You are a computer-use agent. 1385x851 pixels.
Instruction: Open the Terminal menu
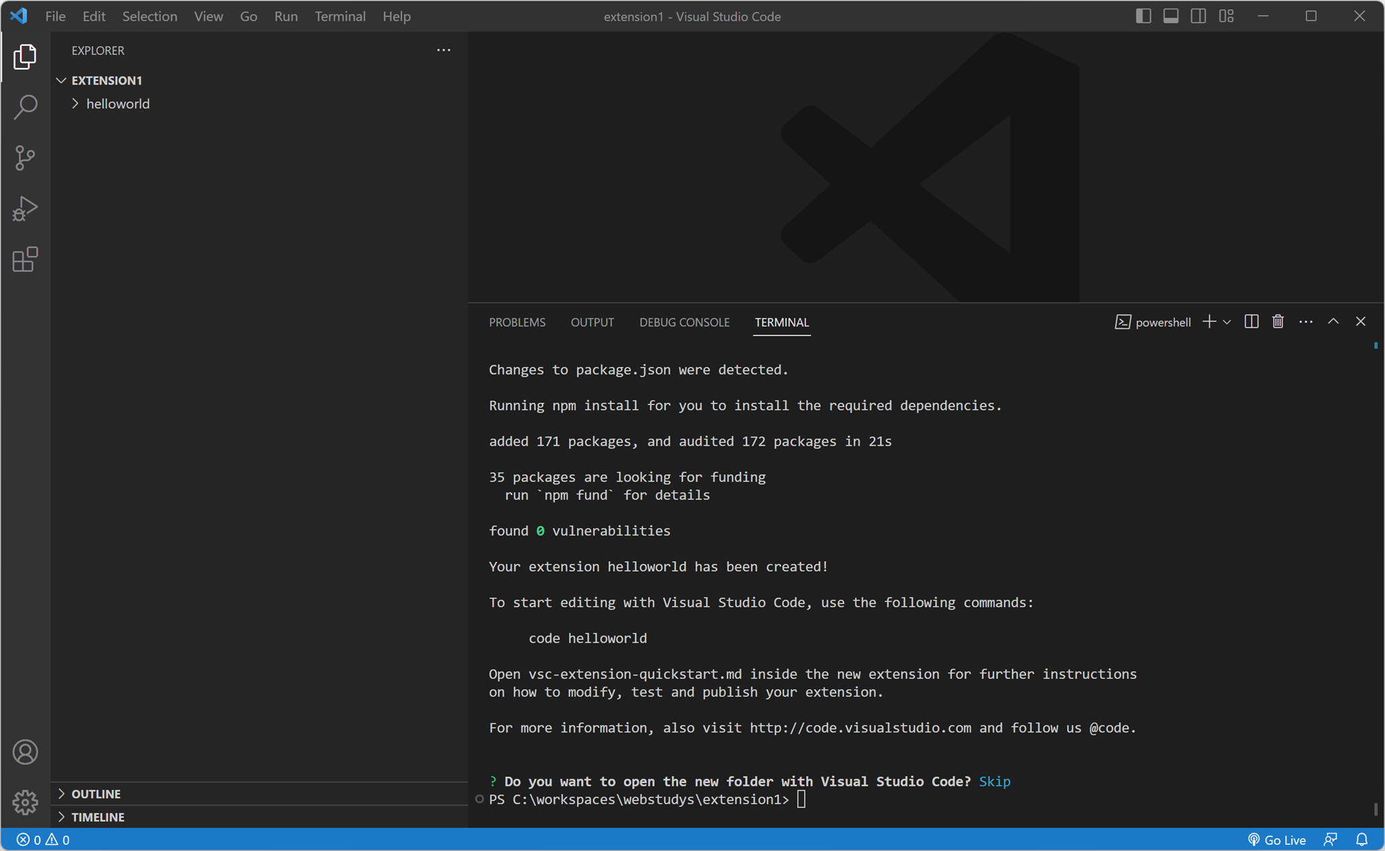[x=339, y=16]
